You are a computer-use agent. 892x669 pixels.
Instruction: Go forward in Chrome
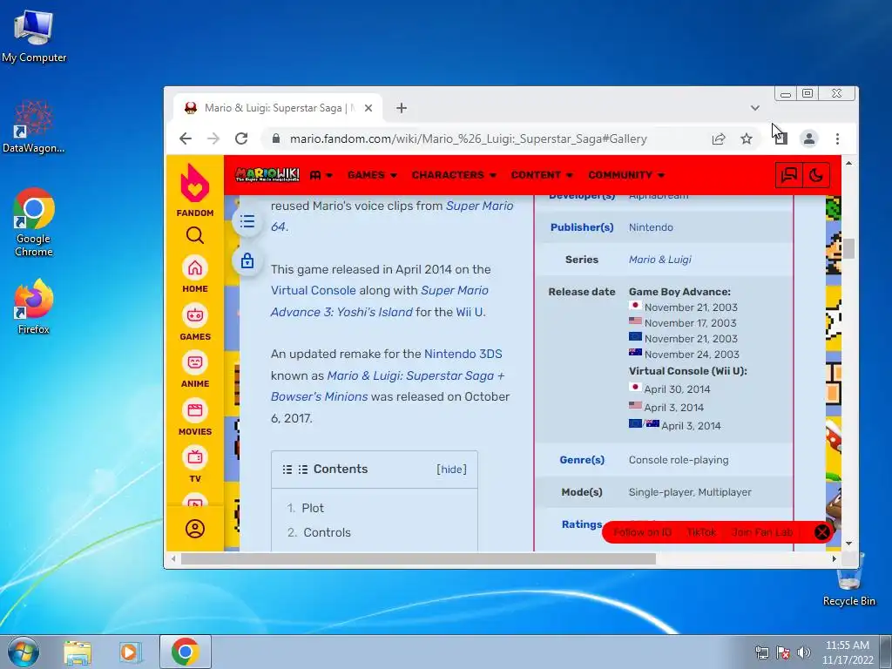213,139
